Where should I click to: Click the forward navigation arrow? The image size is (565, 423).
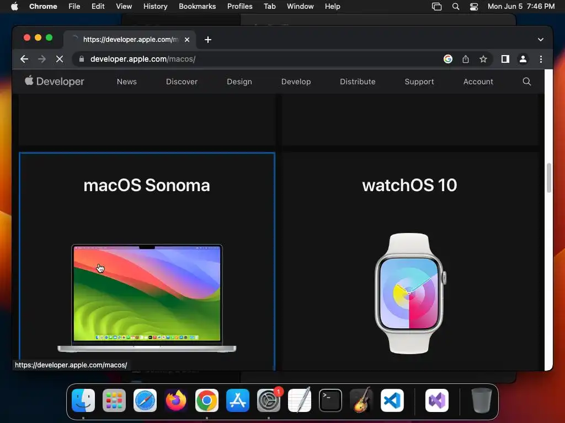(42, 59)
